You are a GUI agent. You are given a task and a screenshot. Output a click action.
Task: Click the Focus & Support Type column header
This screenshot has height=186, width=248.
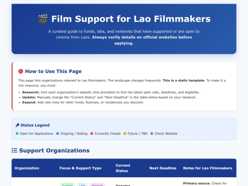tap(80, 168)
